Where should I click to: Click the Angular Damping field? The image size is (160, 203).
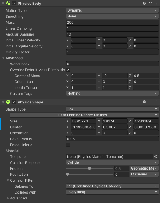point(112,34)
